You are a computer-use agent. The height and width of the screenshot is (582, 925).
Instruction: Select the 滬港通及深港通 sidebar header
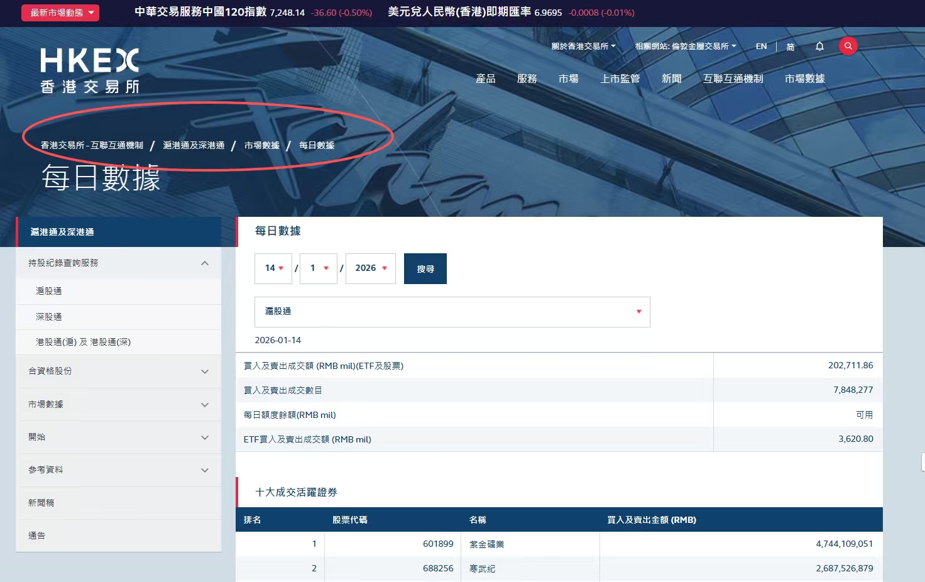[x=118, y=232]
